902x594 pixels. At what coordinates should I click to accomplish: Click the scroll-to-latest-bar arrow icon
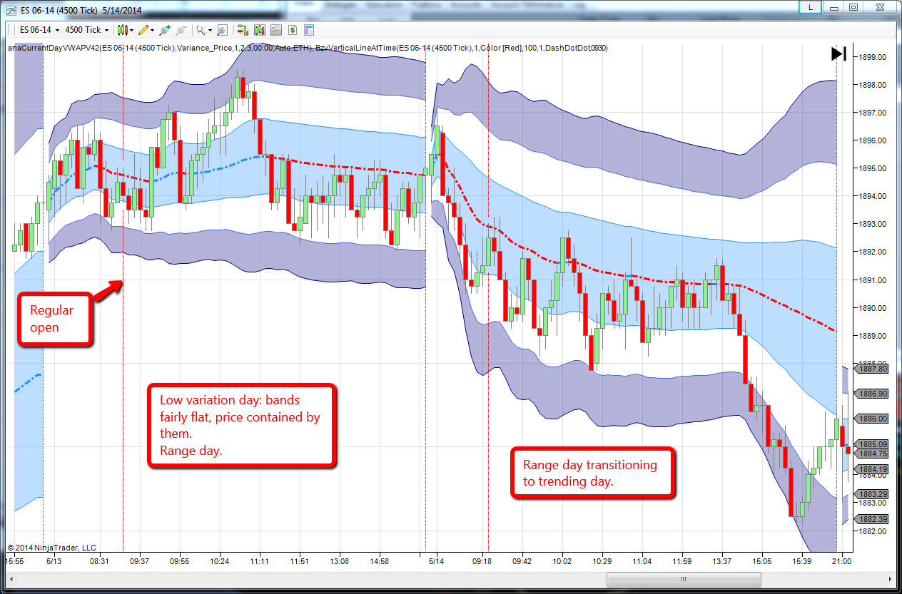tap(838, 53)
